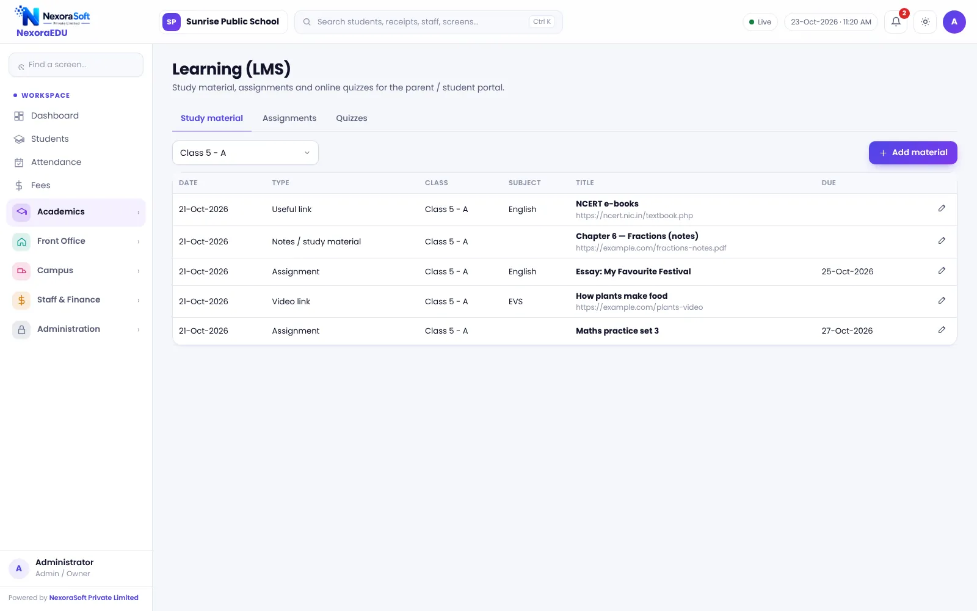Edit the Essay: My Favourite Festival row
Viewport: 977px width, 611px height.
tap(942, 271)
